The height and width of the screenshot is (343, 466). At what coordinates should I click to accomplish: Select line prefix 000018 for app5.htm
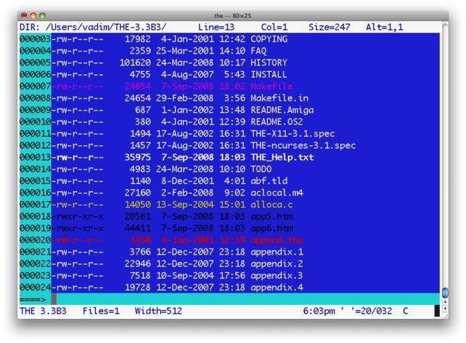35,216
